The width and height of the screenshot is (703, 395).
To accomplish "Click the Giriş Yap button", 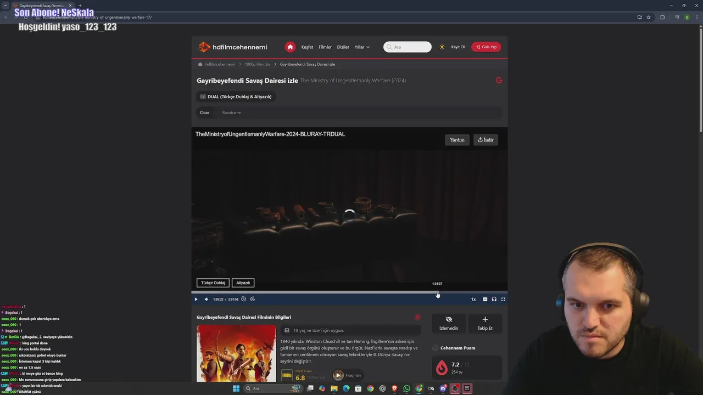I will coord(486,47).
